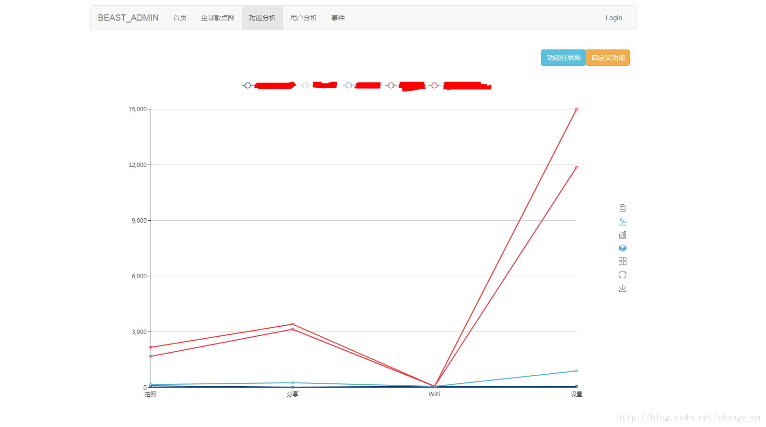Open the chart data view icon
766x427 pixels.
(x=623, y=208)
